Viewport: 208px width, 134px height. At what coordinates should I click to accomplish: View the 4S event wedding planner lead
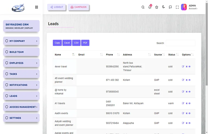[190, 80]
